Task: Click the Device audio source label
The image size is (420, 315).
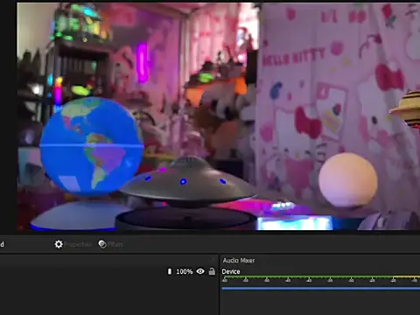Action: [x=231, y=271]
